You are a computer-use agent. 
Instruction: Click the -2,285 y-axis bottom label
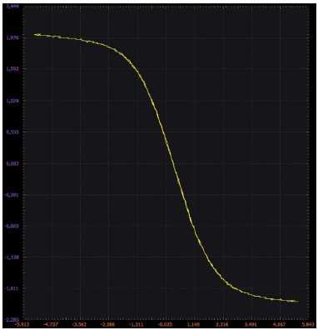12,319
